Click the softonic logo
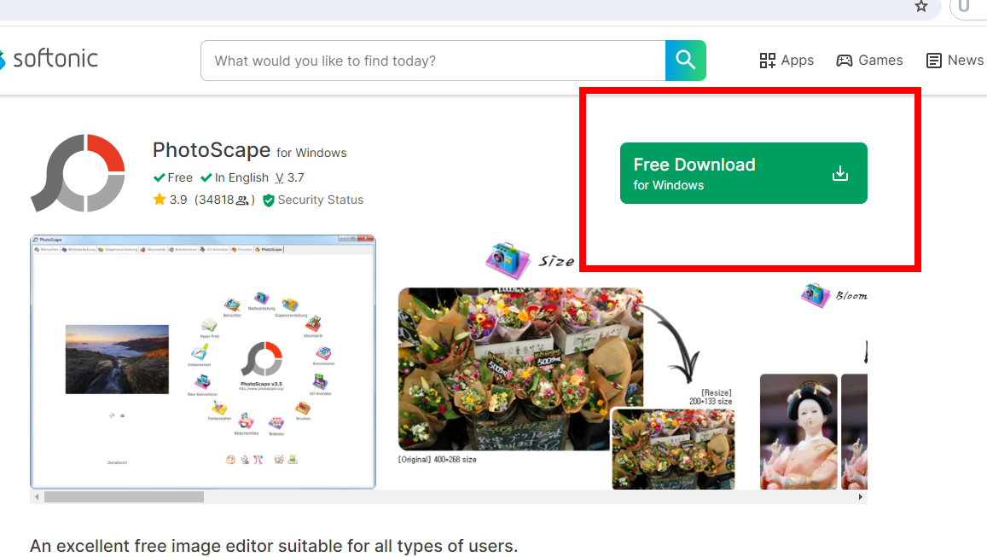 coord(49,59)
